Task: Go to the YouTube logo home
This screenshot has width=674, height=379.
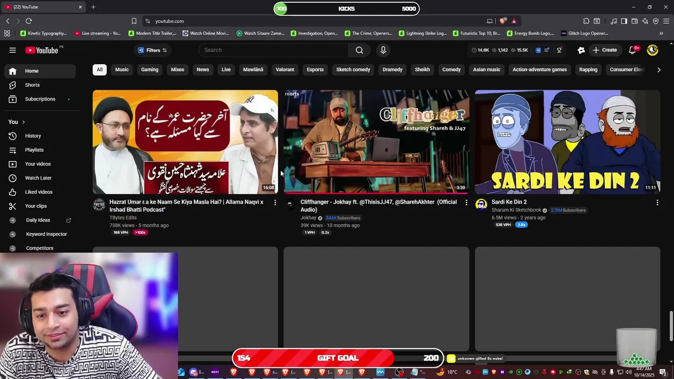Action: click(42, 50)
